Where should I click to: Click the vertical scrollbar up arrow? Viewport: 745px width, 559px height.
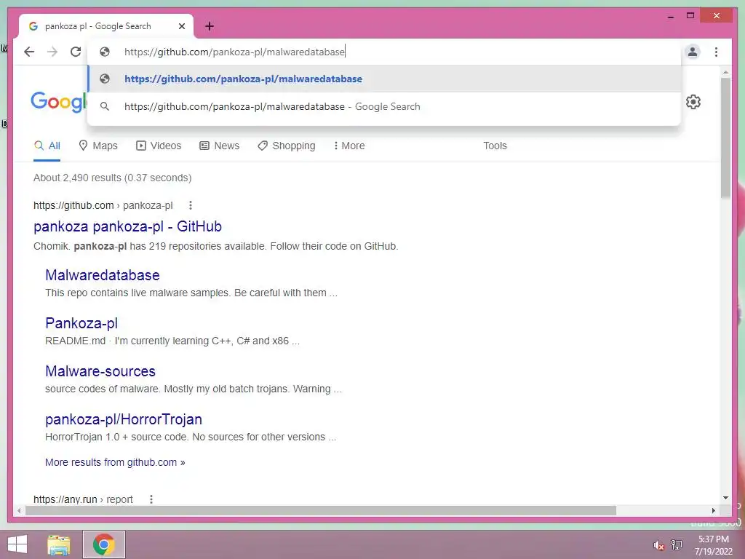(725, 73)
